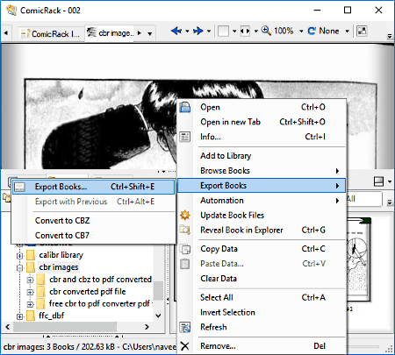395x355 pixels.
Task: Open dropdown next to forward arrow
Action: pos(209,31)
